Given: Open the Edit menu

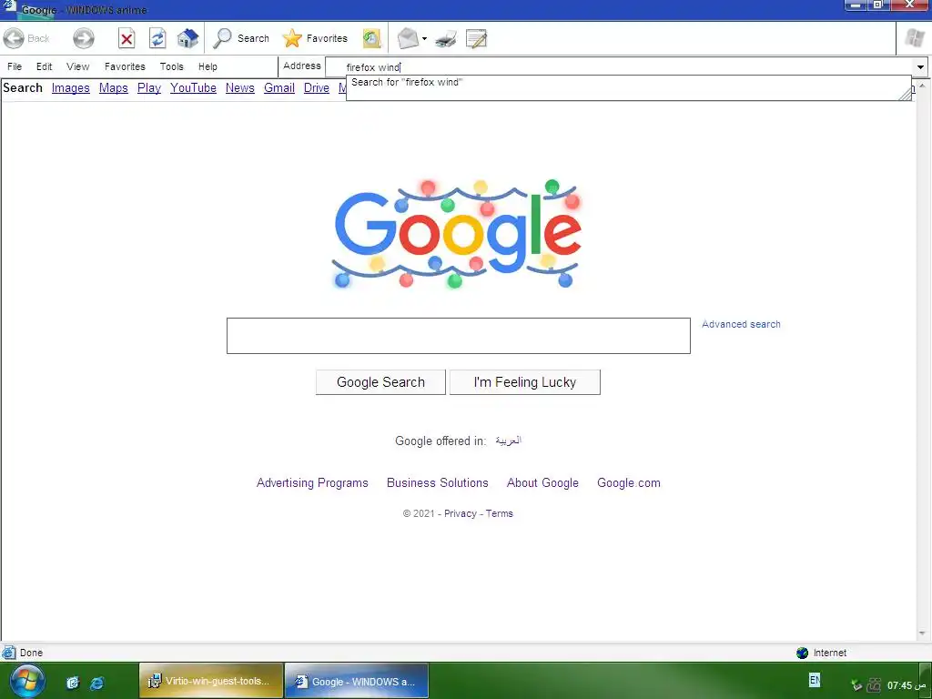Looking at the screenshot, I should 44,66.
